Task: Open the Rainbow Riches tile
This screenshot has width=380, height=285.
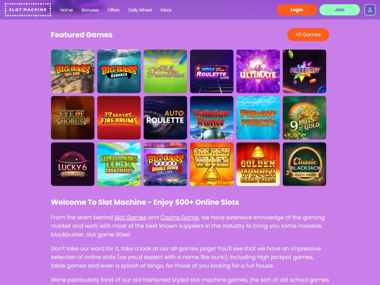Action: point(212,118)
